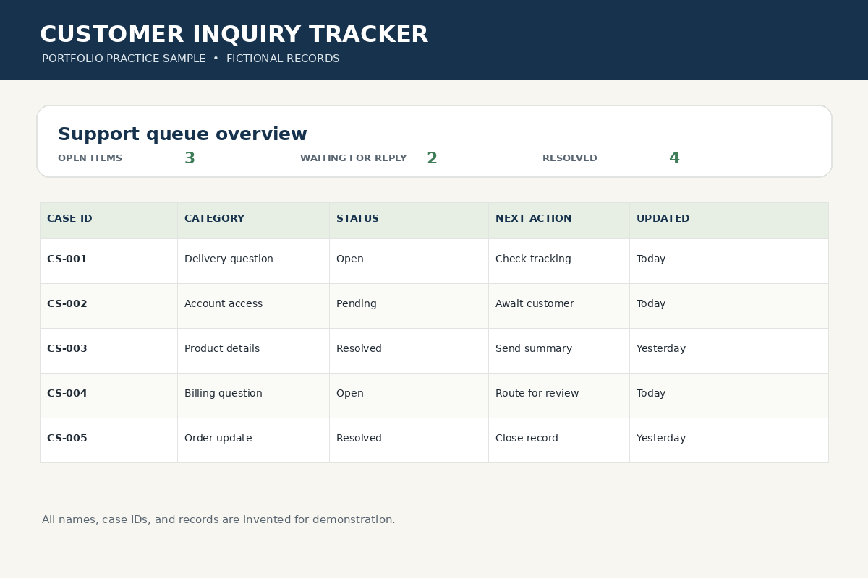
Task: Click the Route for review action cell
Action: [x=558, y=395]
